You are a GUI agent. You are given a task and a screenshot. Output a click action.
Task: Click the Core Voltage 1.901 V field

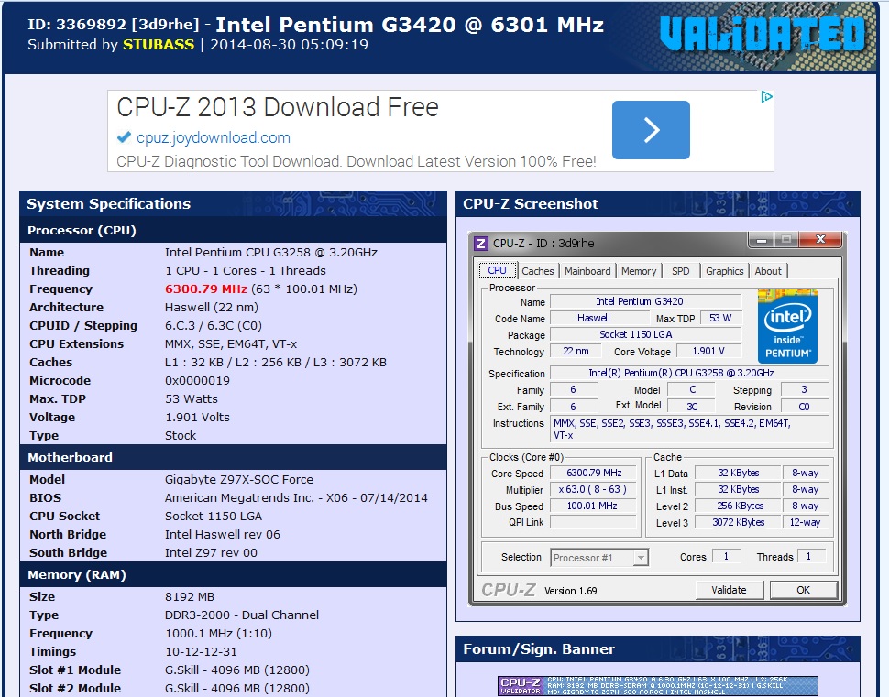pyautogui.click(x=708, y=352)
